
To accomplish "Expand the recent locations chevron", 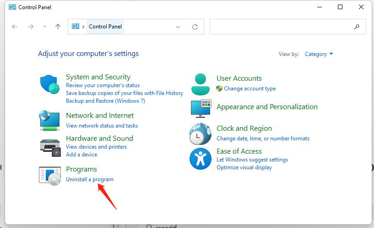I will pos(44,27).
